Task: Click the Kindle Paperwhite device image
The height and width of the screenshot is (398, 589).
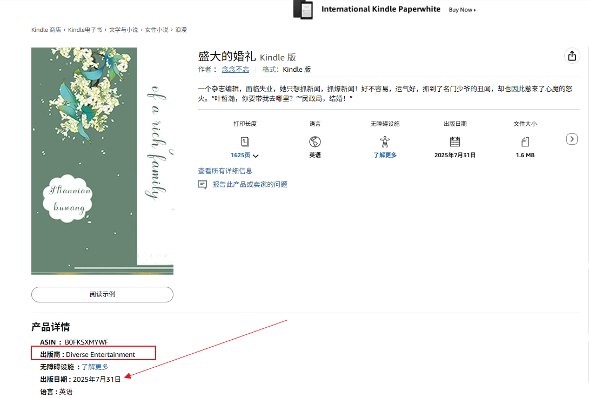Action: (303, 10)
